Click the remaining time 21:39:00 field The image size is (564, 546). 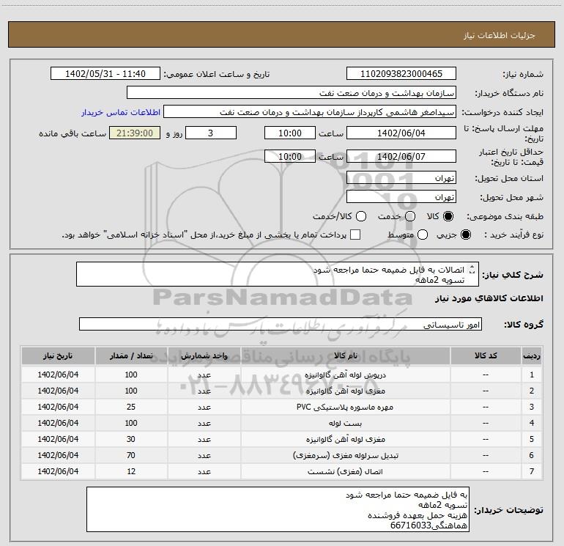(x=135, y=133)
